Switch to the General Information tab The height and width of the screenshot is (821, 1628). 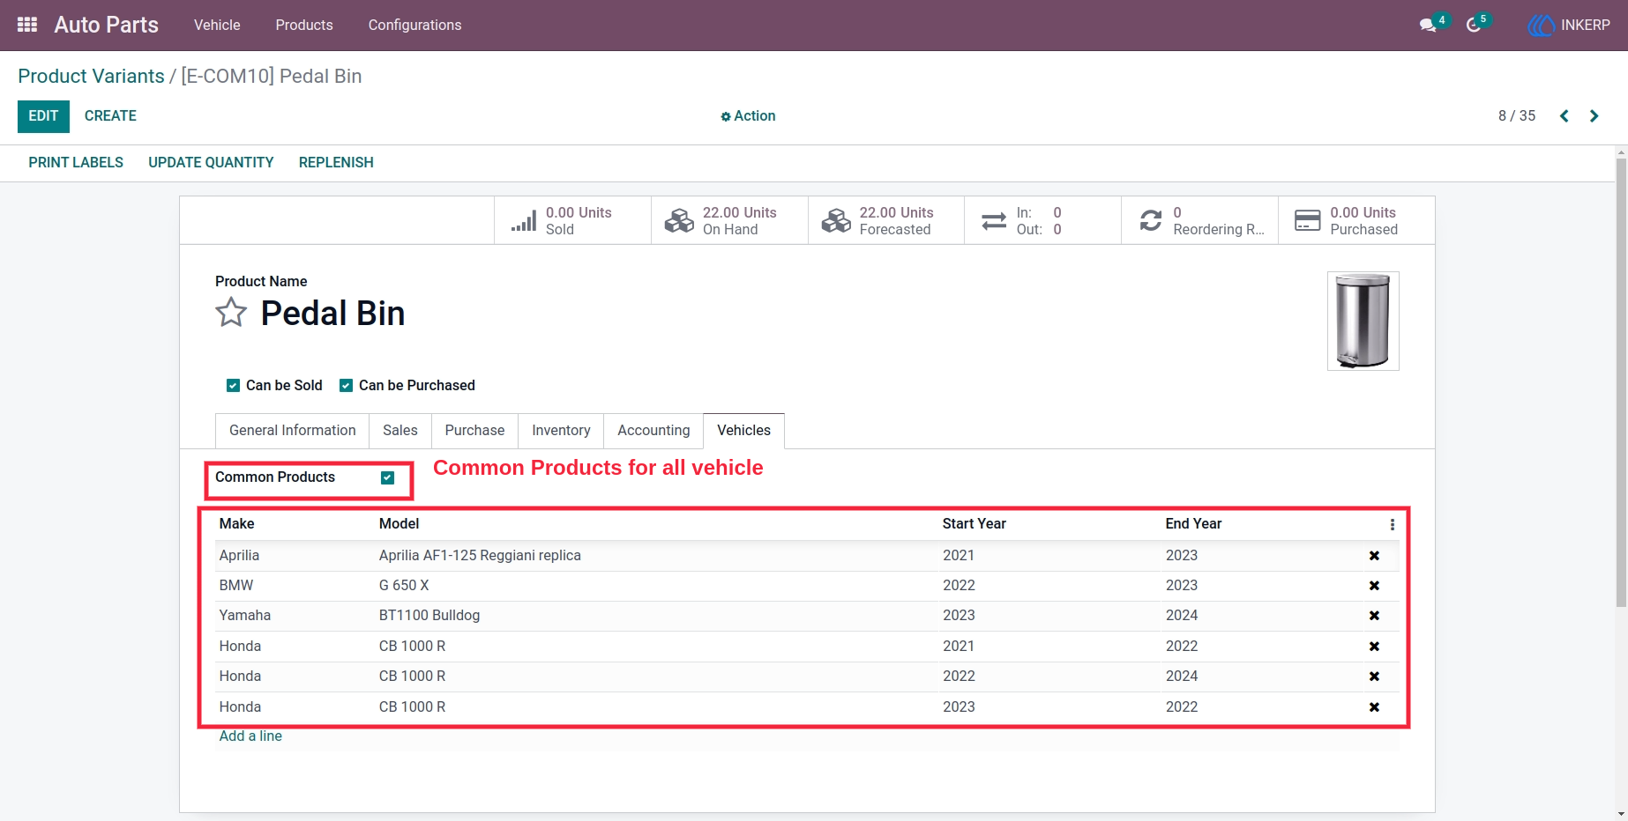click(292, 431)
